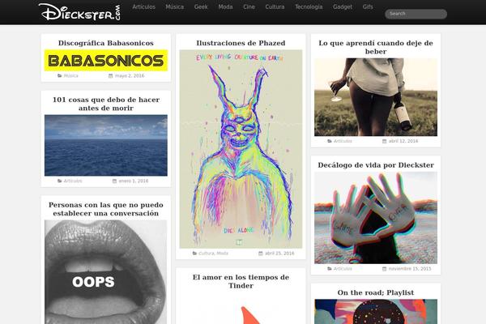The height and width of the screenshot is (324, 486).
Task: View the woman with wine bottle photo
Action: pos(376,97)
